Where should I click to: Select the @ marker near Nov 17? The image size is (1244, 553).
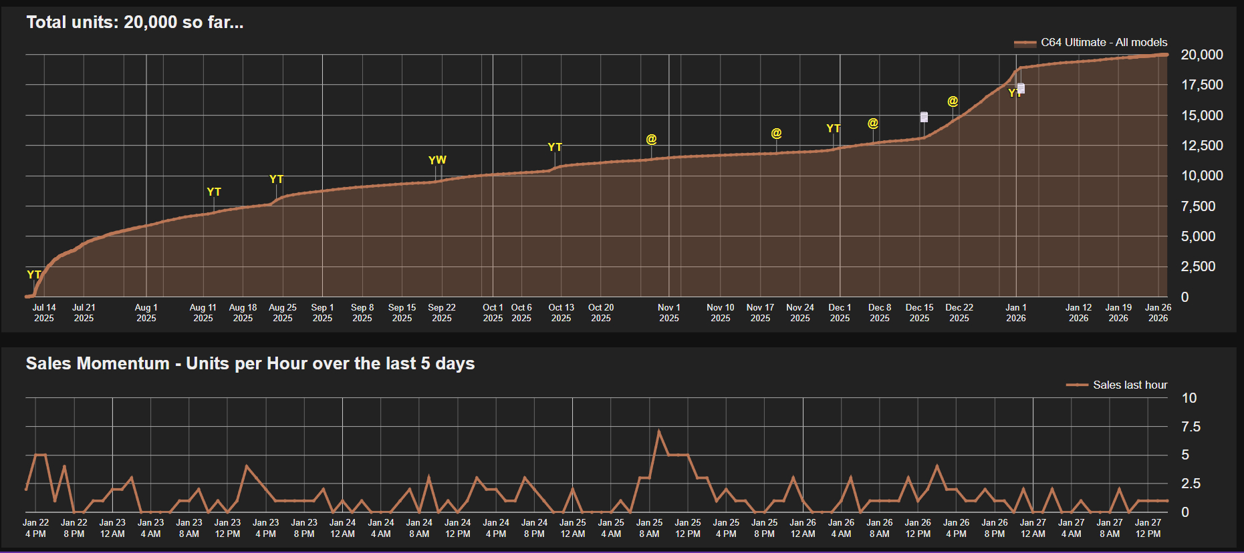776,133
